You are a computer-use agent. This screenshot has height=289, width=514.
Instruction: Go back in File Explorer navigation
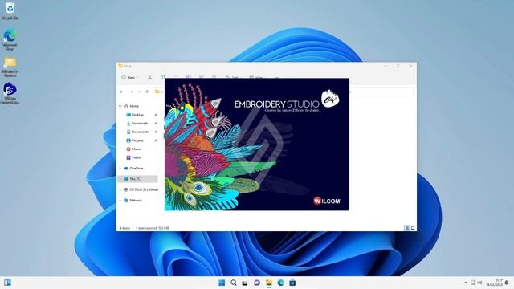tap(122, 92)
